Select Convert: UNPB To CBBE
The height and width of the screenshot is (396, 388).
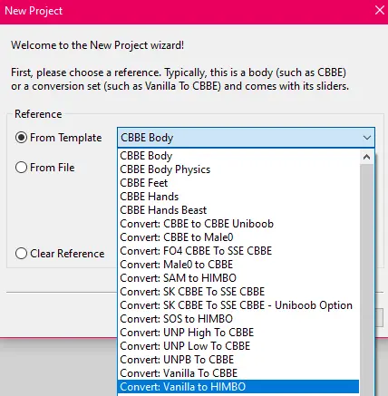pyautogui.click(x=238, y=360)
